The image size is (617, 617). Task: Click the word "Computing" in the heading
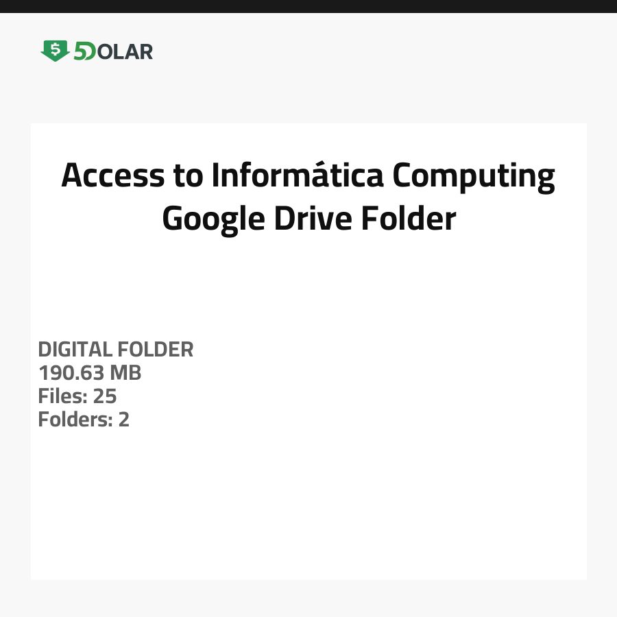[x=473, y=177]
